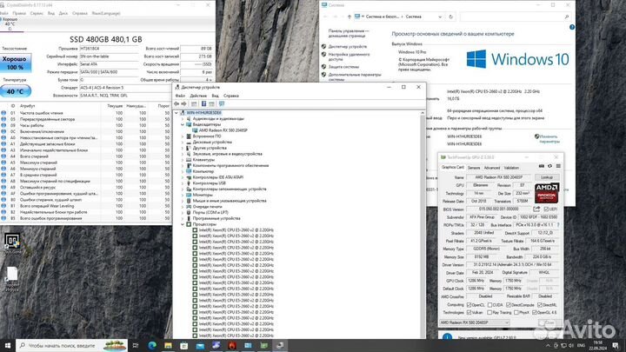Click Изменить параметры link in System window

click(x=549, y=139)
